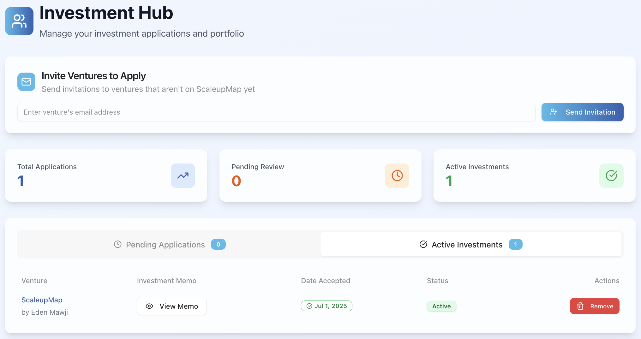641x339 pixels.
Task: Select the trending arrow icon on Total Applications
Action: tap(183, 176)
